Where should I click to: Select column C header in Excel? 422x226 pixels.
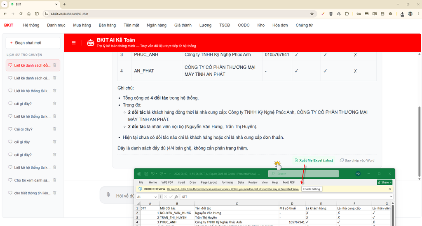(237, 204)
